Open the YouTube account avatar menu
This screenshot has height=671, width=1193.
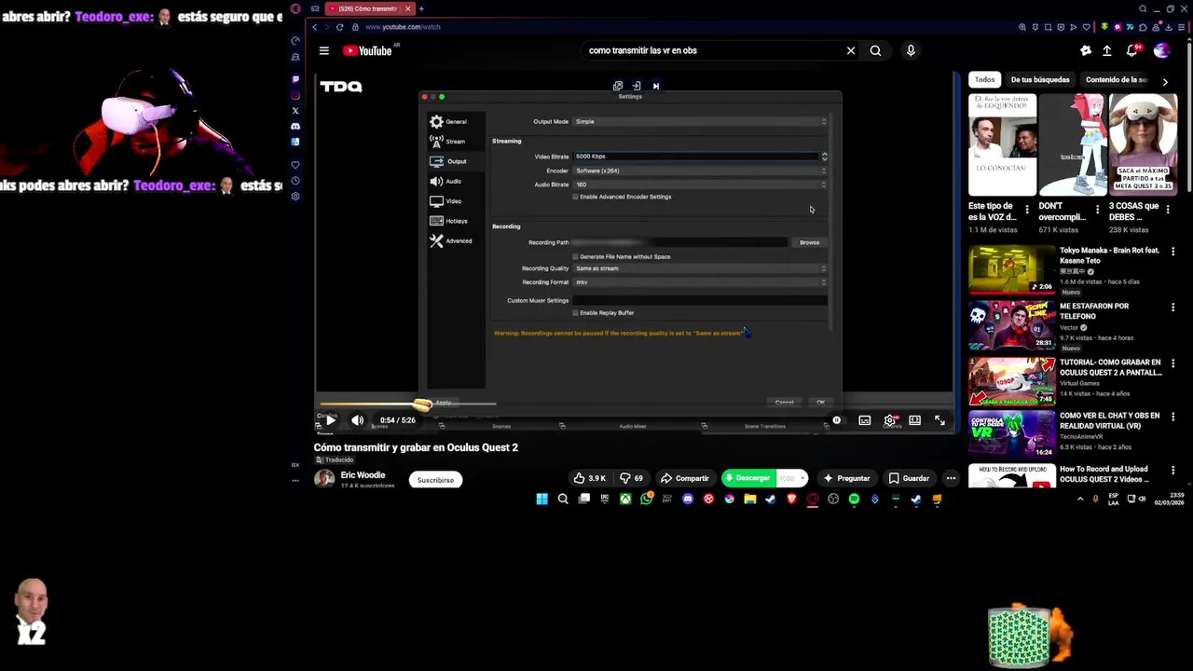pyautogui.click(x=1161, y=50)
